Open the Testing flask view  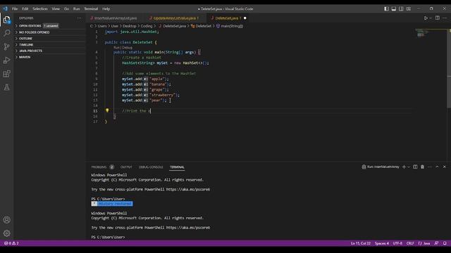(6, 87)
